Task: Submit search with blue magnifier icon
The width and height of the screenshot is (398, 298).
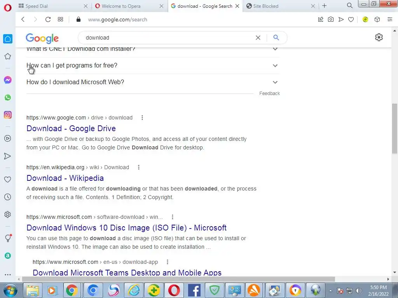Action: tap(276, 38)
